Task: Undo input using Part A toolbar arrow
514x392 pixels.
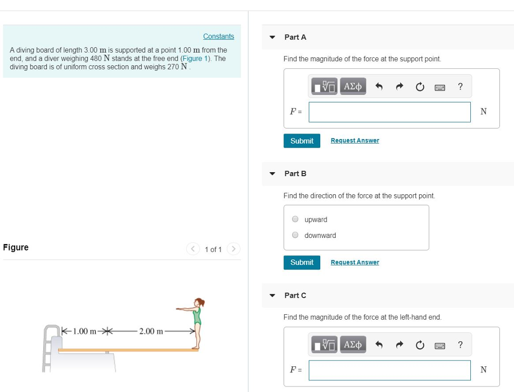Action: coord(379,86)
